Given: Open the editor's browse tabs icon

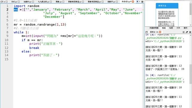Looking at the screenshot, I should [x=1, y=1].
